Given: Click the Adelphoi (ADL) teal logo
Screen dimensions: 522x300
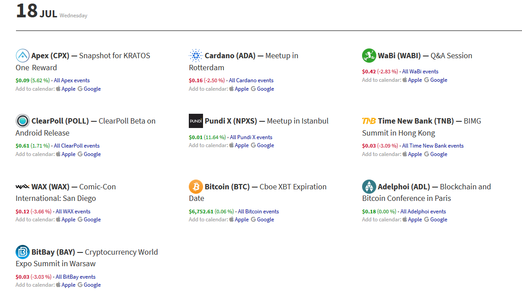Looking at the screenshot, I should (369, 187).
